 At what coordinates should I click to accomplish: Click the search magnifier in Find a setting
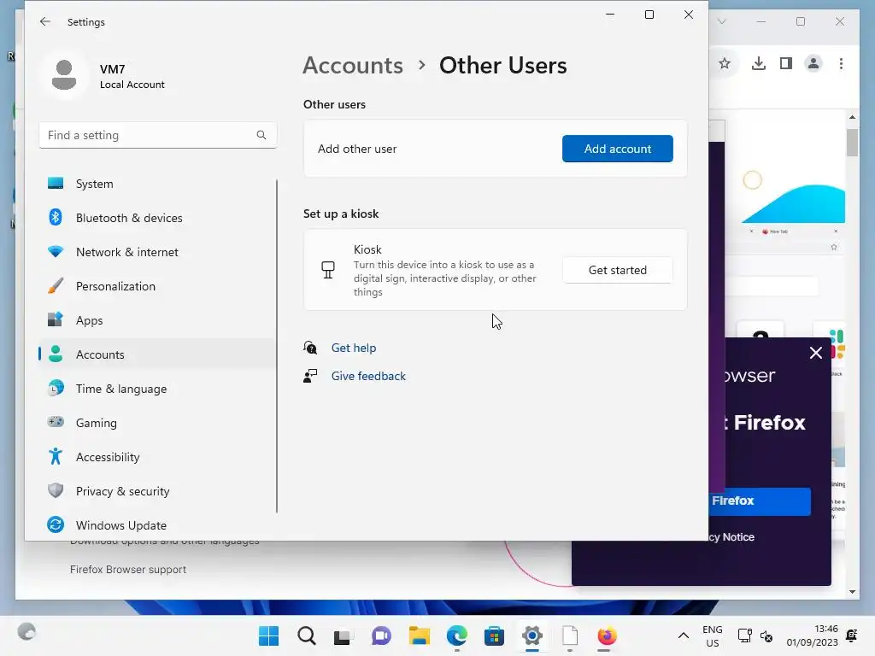(x=261, y=135)
